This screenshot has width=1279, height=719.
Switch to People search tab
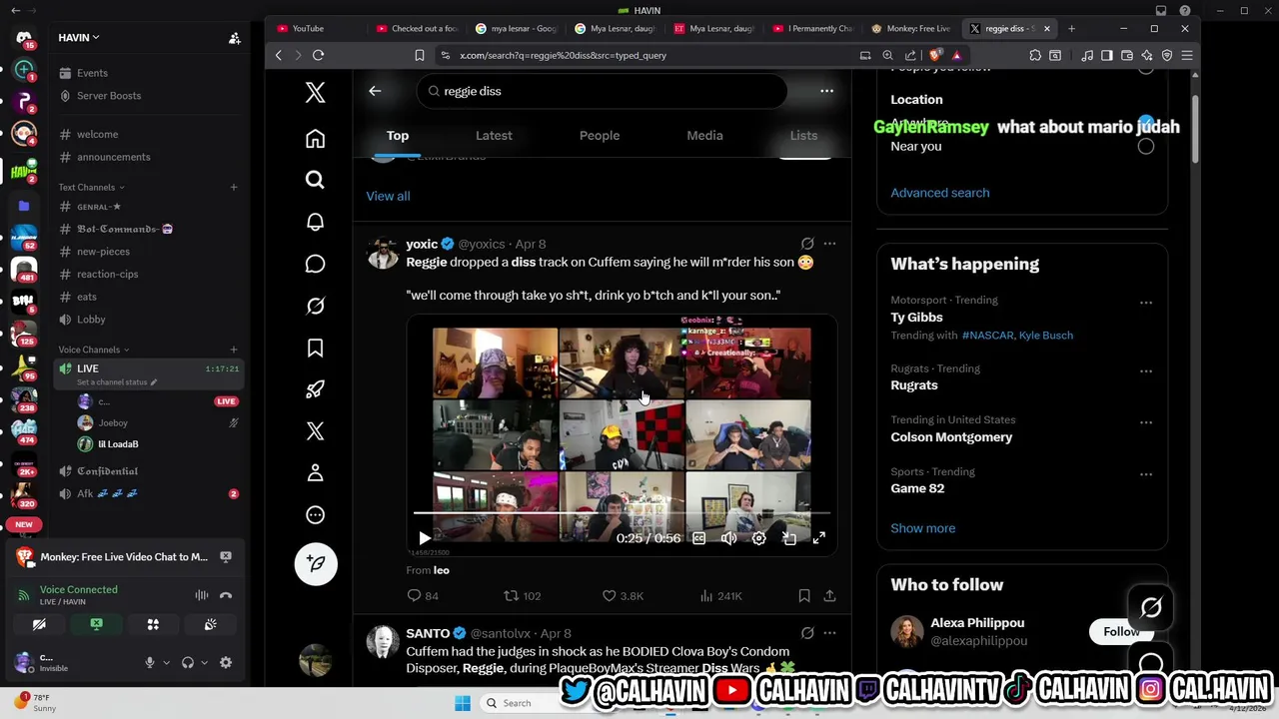tap(600, 136)
